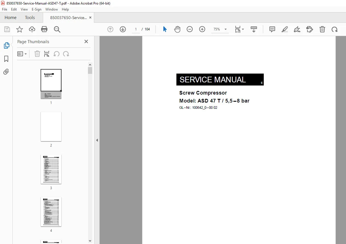The width and height of the screenshot is (346, 244).
Task: Upload the file to the cloud
Action: pos(32,29)
